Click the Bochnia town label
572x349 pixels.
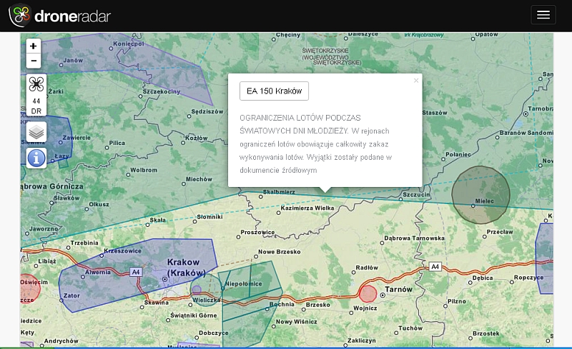coord(282,304)
